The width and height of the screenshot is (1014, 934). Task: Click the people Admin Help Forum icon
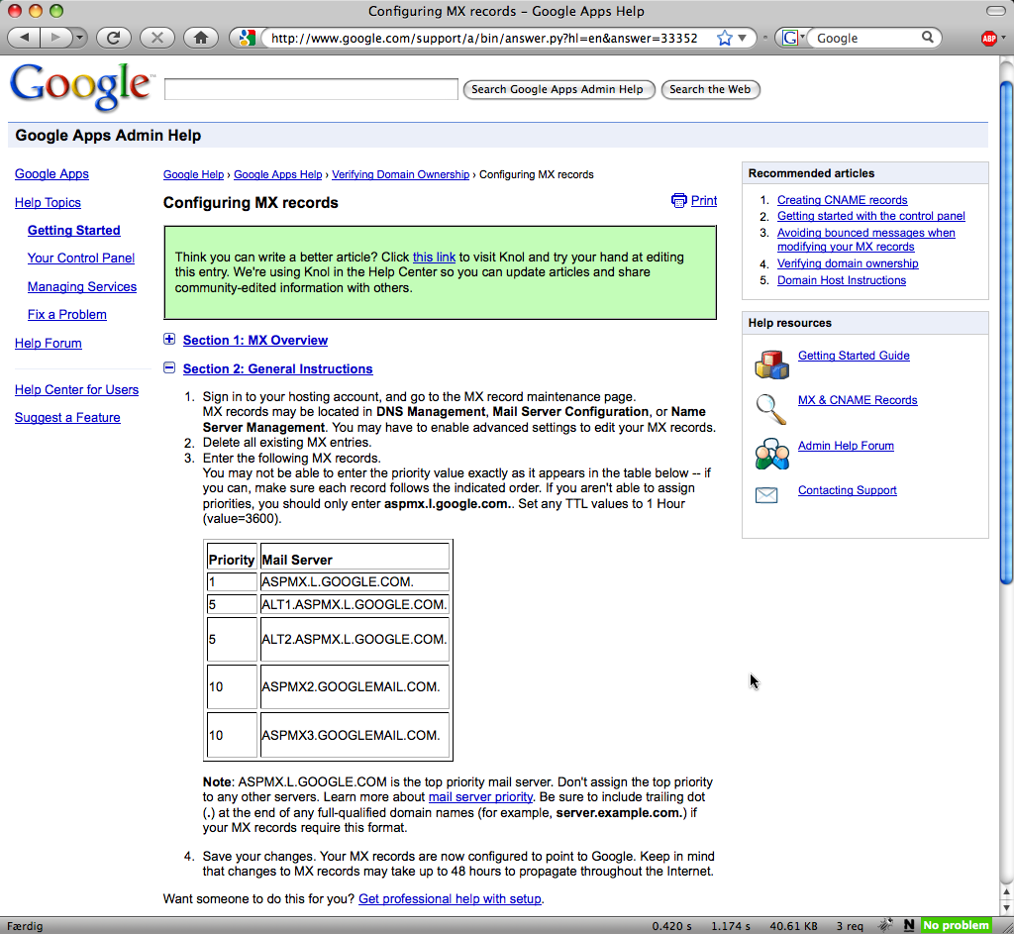click(x=771, y=454)
